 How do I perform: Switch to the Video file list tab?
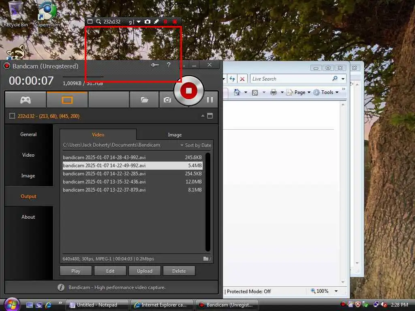click(98, 134)
